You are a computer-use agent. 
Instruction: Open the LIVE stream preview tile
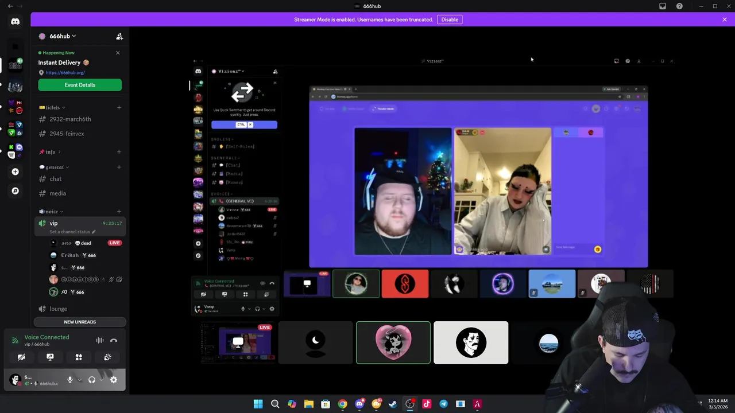point(237,342)
